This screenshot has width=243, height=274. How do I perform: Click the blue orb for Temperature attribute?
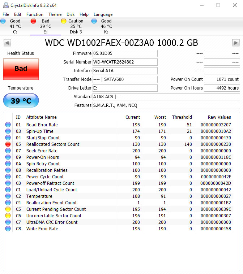[8, 196]
